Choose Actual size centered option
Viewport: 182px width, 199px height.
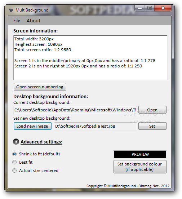pyautogui.click(x=35, y=171)
